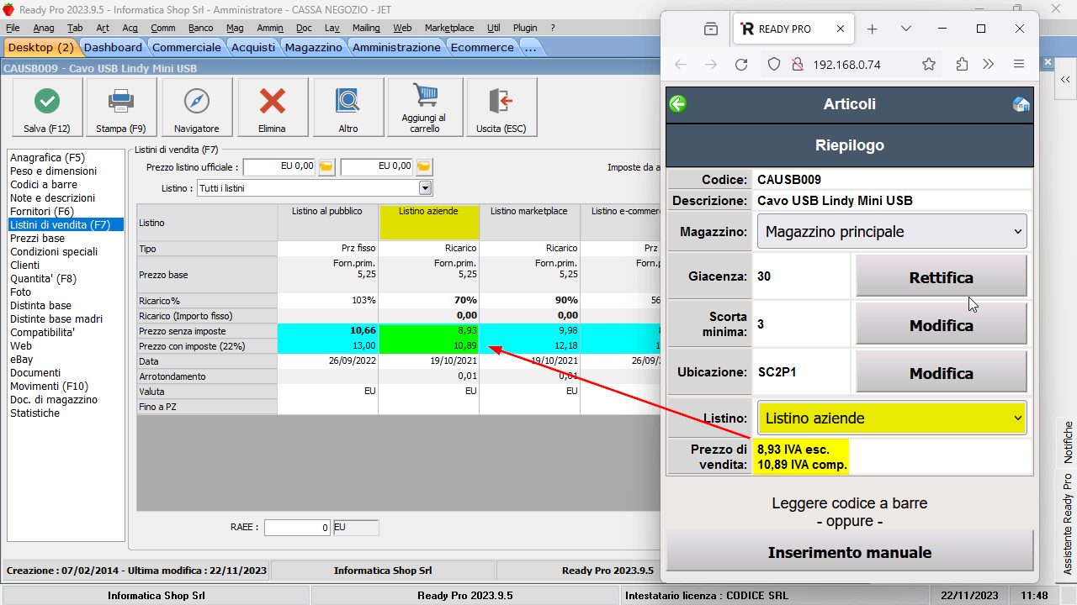
Task: Click the green back arrow in Articoli header
Action: [x=678, y=104]
